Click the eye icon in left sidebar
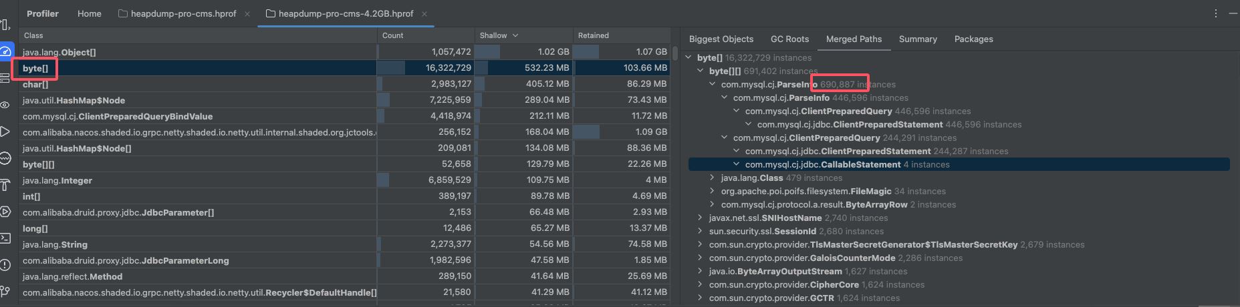Viewport: 1240px width, 307px height. click(5, 105)
